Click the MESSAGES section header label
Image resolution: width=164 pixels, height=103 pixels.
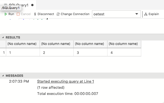tap(14, 76)
